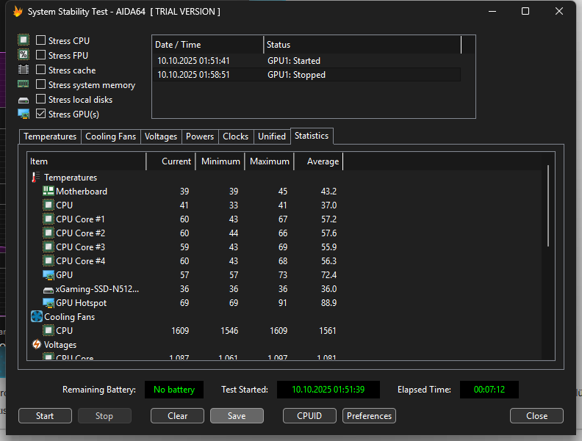This screenshot has width=582, height=441.
Task: Select the log timestamp 10.10.2025 01:58:51
Action: pyautogui.click(x=193, y=75)
